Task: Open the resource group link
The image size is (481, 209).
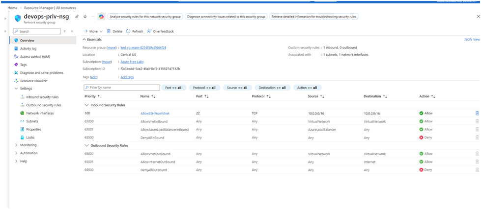Action: (143, 47)
